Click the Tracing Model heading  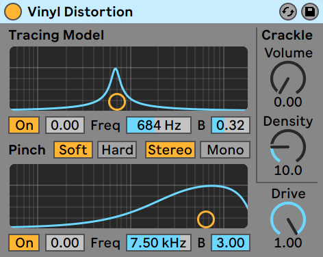[56, 36]
